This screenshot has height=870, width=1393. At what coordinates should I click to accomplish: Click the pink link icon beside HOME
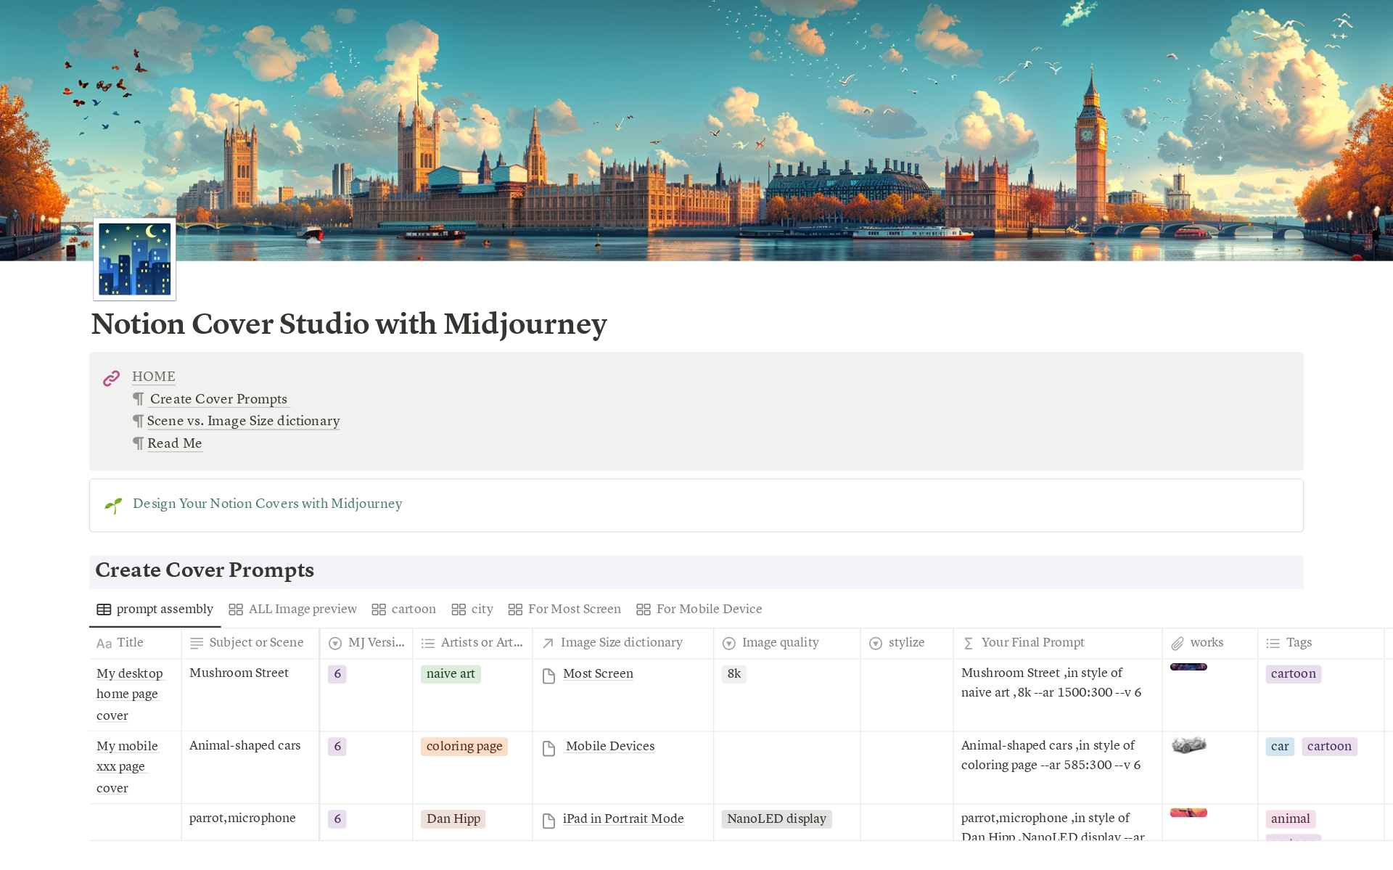click(x=111, y=378)
